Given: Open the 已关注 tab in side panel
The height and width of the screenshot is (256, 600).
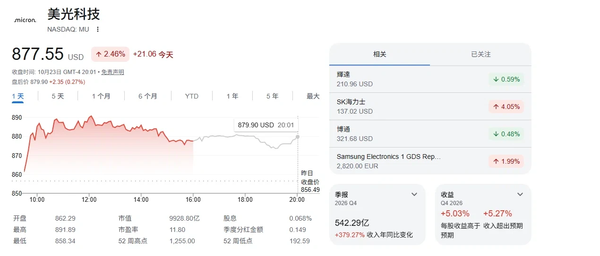Looking at the screenshot, I should 481,54.
